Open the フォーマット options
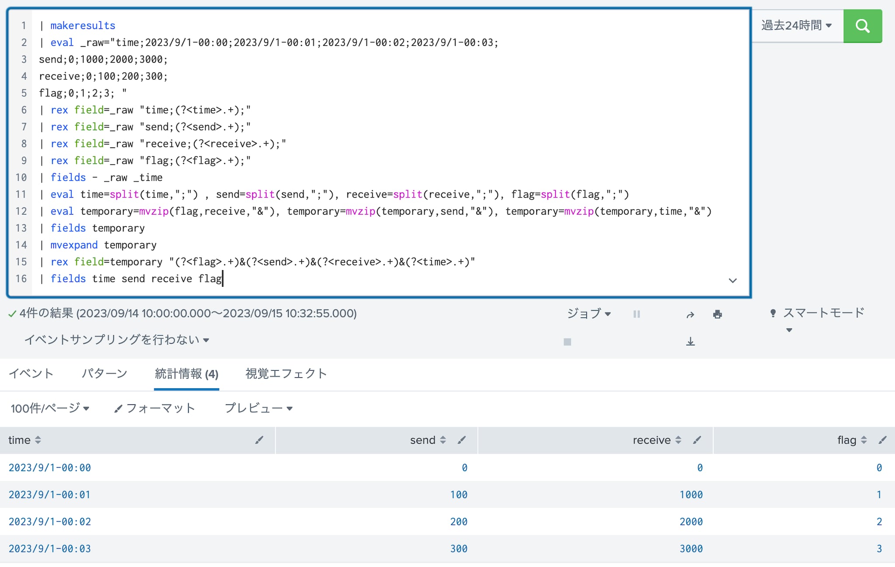Screen dimensions: 895x567 pyautogui.click(x=154, y=408)
